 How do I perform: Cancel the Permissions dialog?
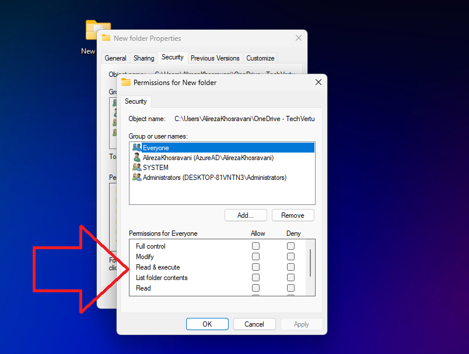click(x=254, y=324)
